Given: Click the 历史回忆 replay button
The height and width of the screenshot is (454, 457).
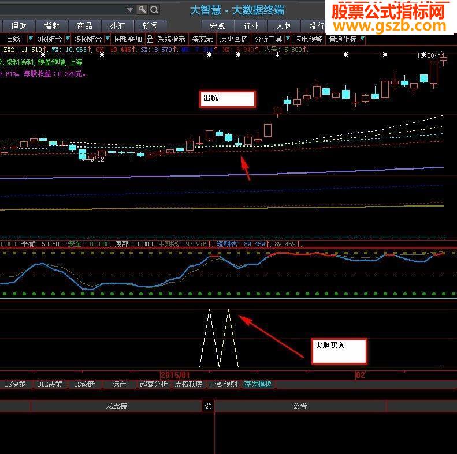Looking at the screenshot, I should coord(233,39).
